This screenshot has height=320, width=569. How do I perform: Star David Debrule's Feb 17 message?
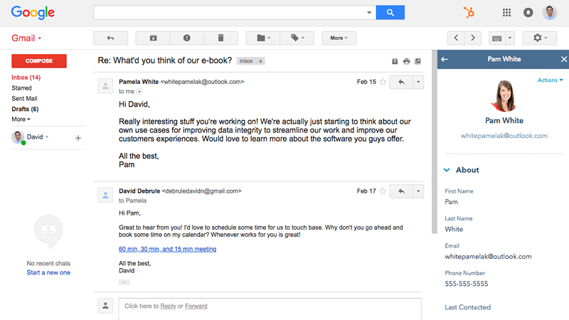(x=383, y=191)
